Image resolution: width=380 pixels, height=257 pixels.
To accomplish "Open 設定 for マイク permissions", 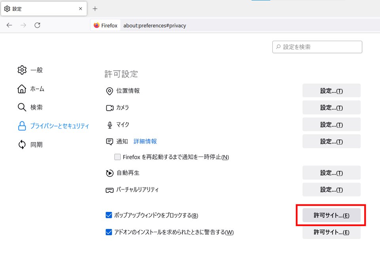I will [331, 125].
